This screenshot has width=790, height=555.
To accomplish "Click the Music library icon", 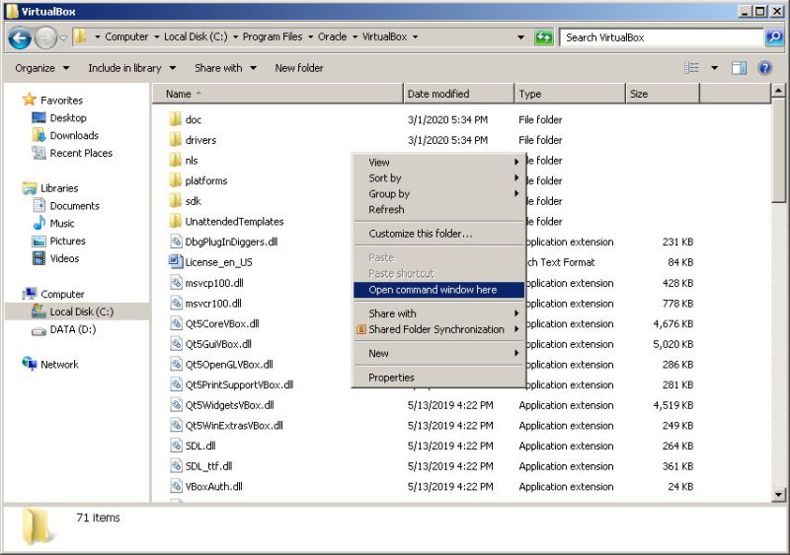I will pos(39,223).
